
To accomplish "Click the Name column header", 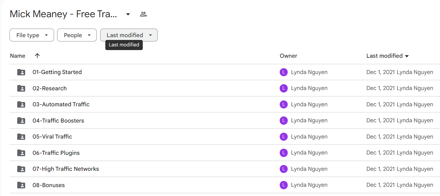I will pyautogui.click(x=18, y=56).
